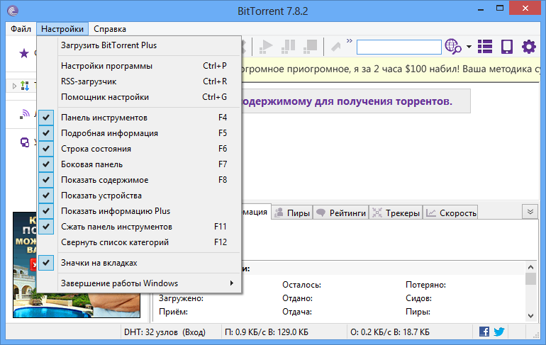Collapse details pane with double-chevron button
The image size is (546, 345).
(x=529, y=212)
